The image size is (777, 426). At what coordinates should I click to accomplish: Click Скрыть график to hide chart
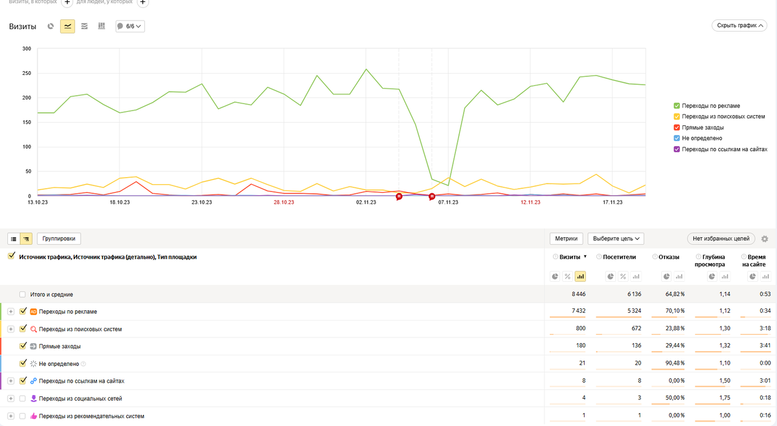point(739,26)
